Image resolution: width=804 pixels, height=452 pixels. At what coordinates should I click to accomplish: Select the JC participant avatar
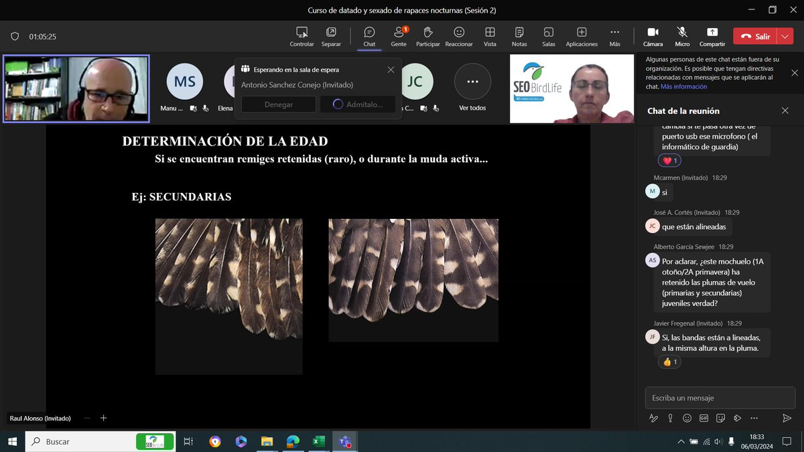(415, 81)
